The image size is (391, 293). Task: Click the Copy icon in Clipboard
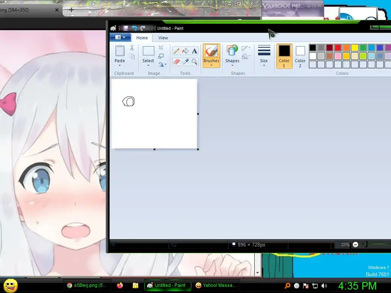click(132, 56)
